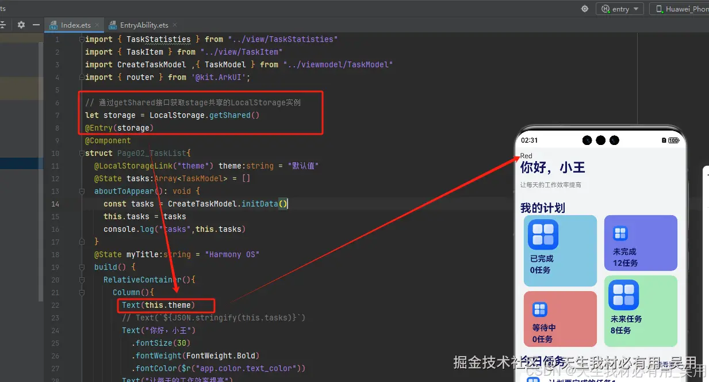Open the entry run configuration dropdown

pos(635,9)
